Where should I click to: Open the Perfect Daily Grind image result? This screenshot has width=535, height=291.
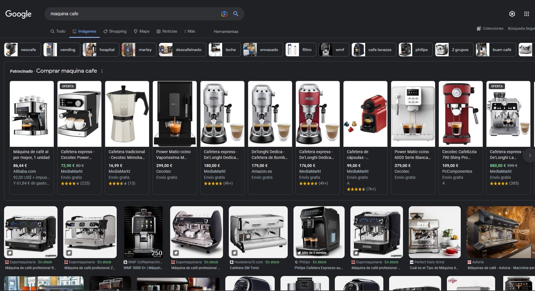[435, 232]
